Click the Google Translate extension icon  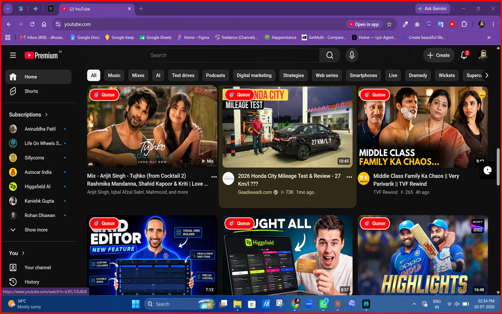440,24
